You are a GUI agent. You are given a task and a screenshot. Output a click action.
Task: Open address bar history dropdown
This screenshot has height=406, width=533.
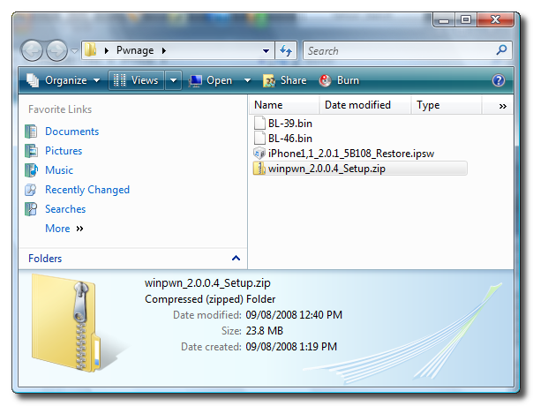(x=266, y=50)
